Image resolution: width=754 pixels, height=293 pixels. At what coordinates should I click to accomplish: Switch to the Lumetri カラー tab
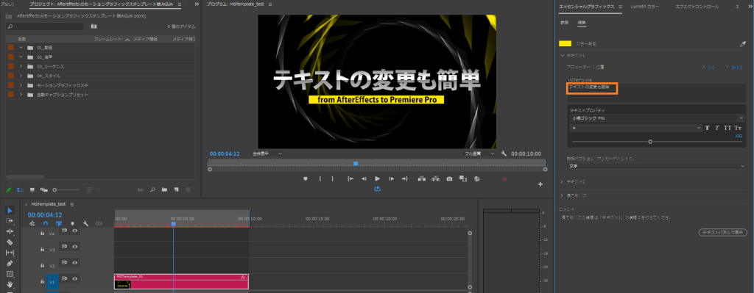tap(645, 7)
